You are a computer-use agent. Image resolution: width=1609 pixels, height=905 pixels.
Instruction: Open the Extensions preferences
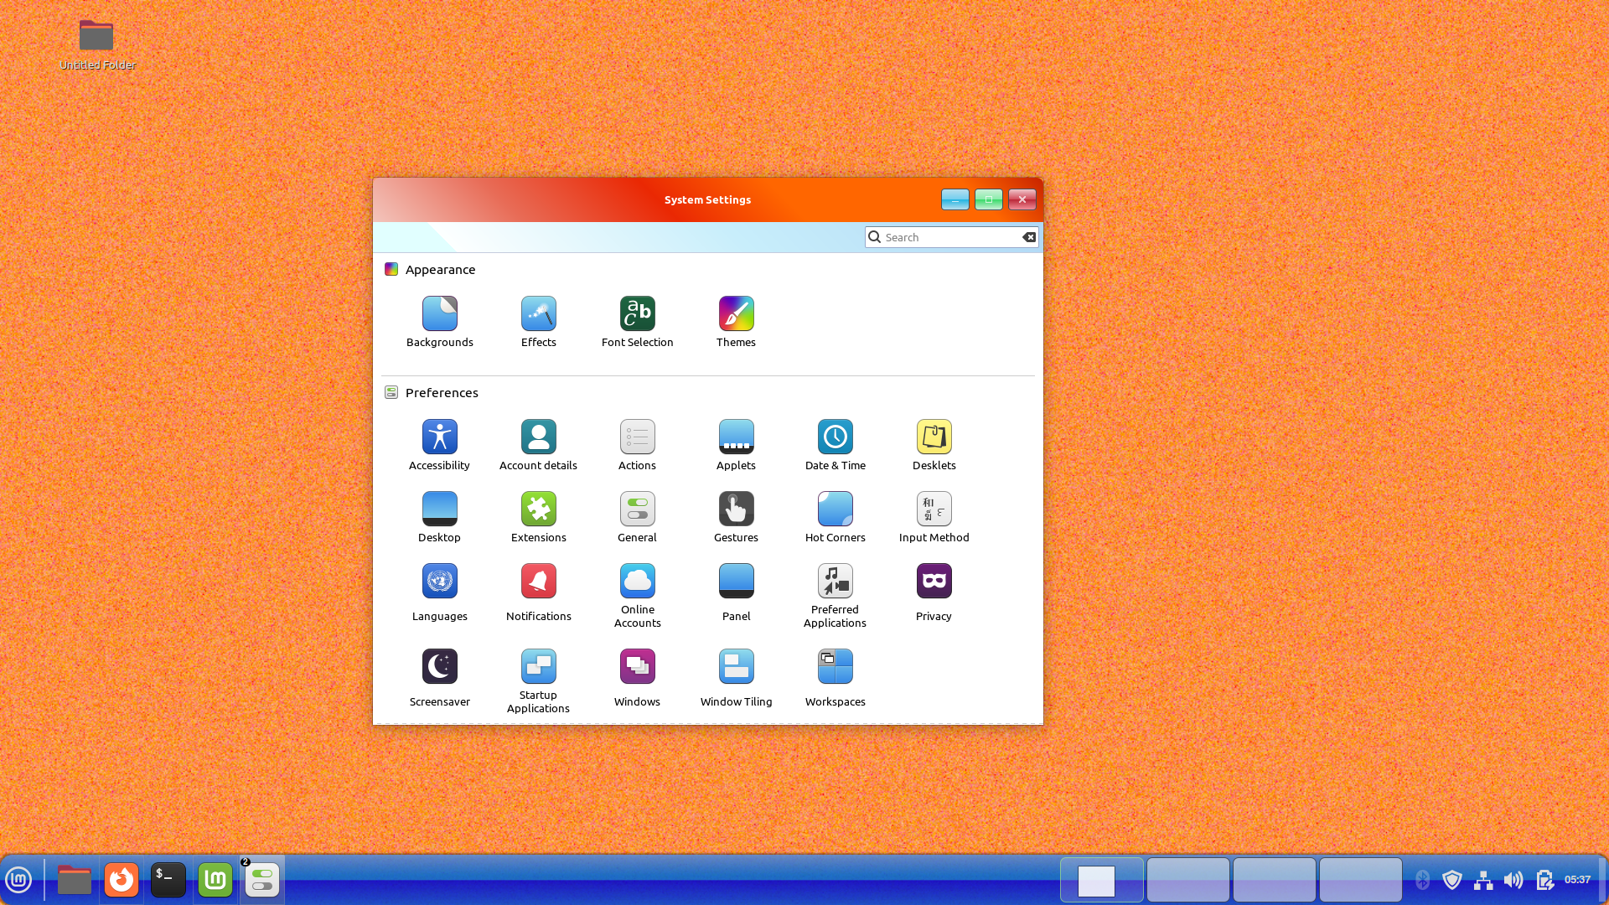click(538, 517)
